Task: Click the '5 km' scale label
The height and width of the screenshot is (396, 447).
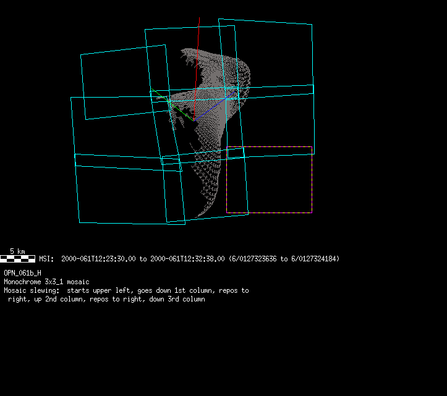Action: [x=17, y=251]
